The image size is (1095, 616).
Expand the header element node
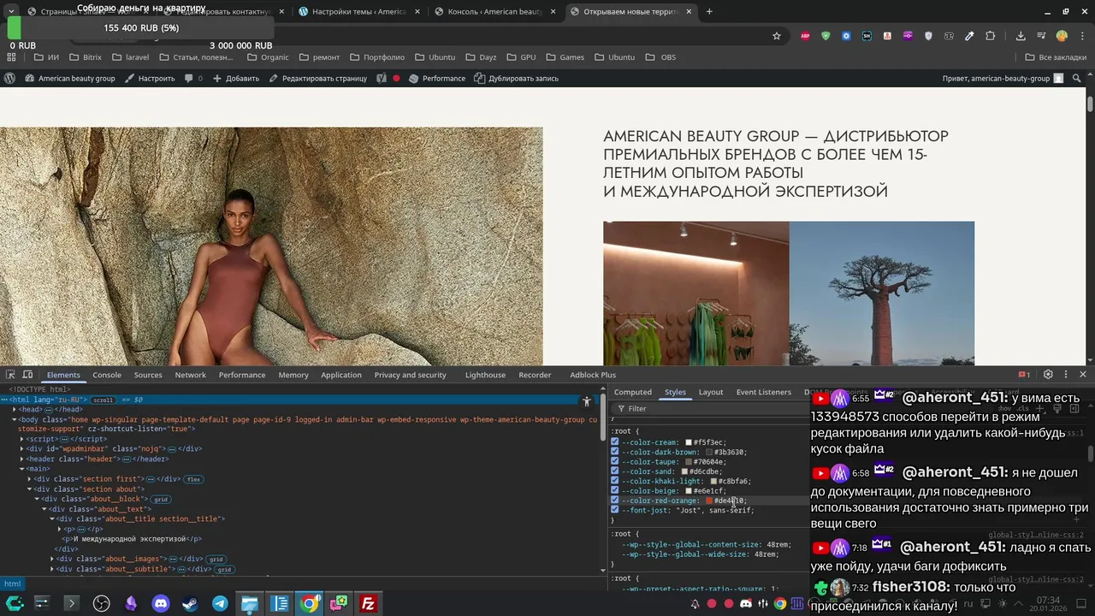pos(22,459)
